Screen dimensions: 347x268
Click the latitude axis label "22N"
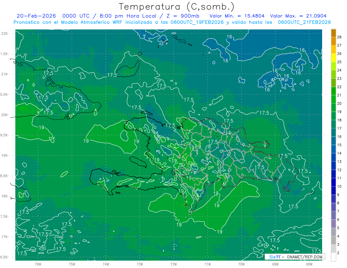5,33
